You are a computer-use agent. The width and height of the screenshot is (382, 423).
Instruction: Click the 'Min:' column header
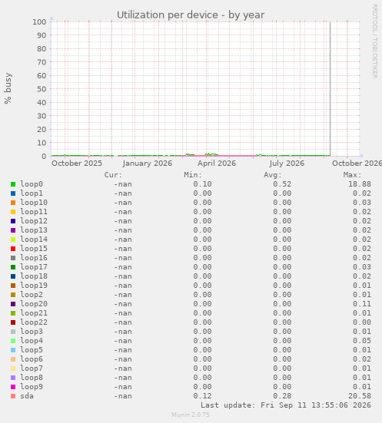click(x=193, y=175)
